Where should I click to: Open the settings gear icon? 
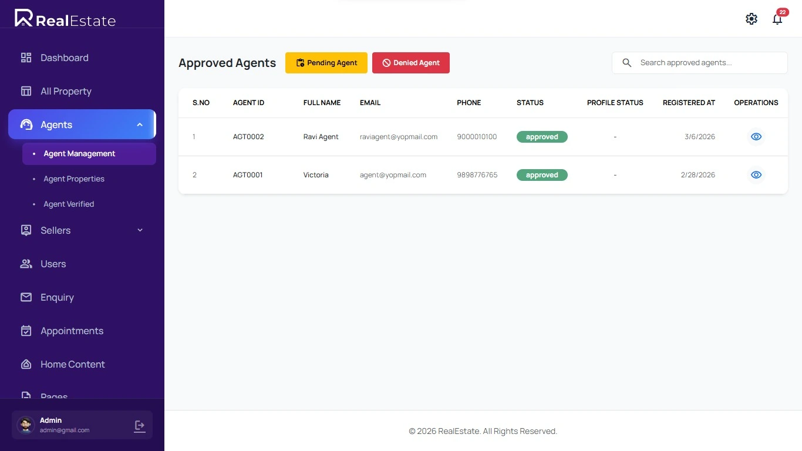[752, 19]
